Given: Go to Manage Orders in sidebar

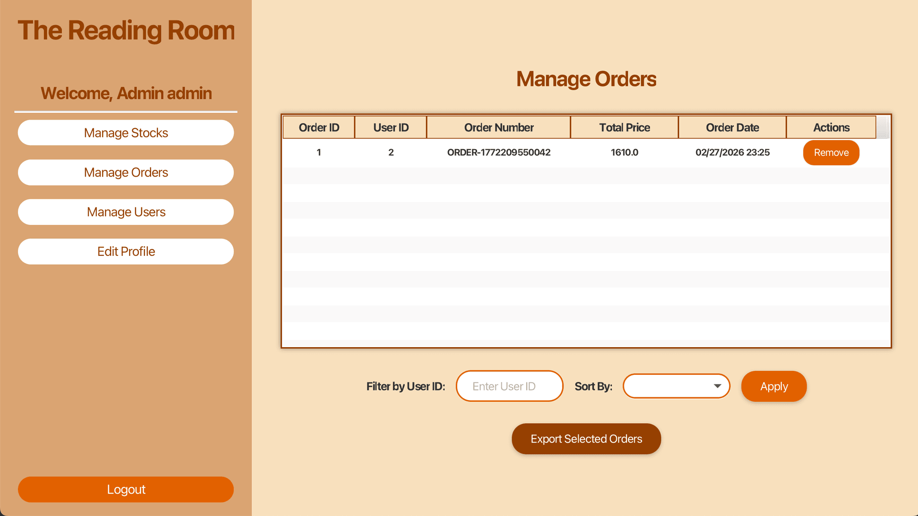Looking at the screenshot, I should tap(126, 172).
